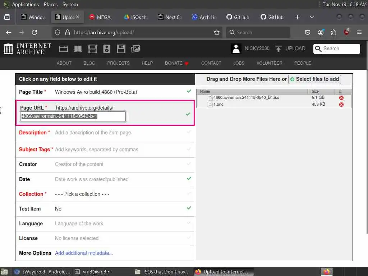Switch to the ISOs Google Drive tab

point(136,17)
